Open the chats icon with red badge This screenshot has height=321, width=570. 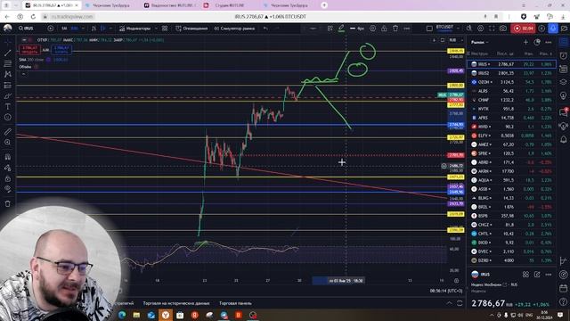point(564,112)
